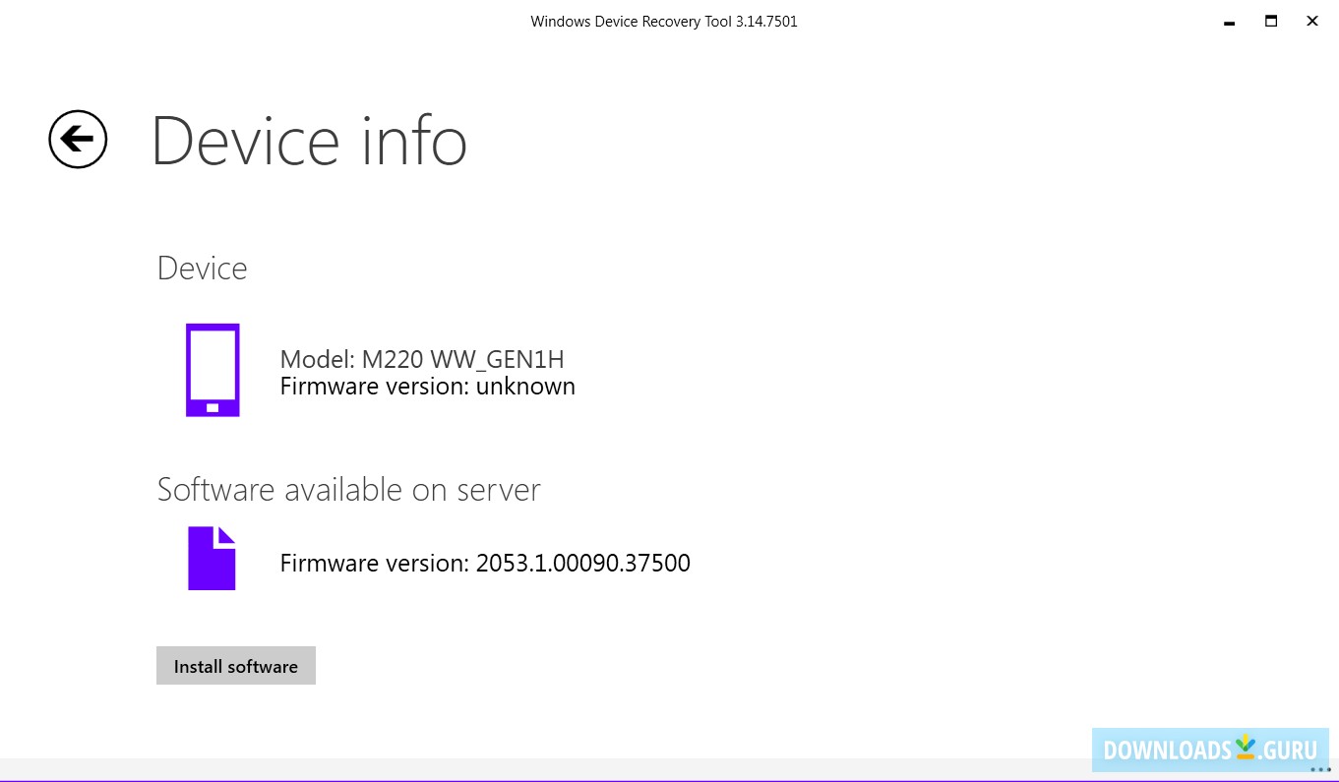Click the purple progress bar at the bottom

click(669, 779)
